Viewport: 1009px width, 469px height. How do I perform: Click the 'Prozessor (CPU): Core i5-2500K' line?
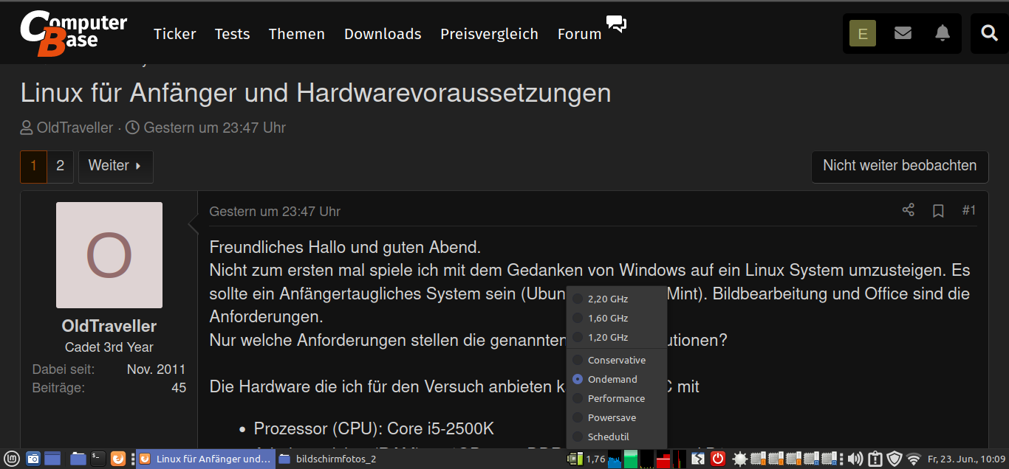tap(374, 428)
